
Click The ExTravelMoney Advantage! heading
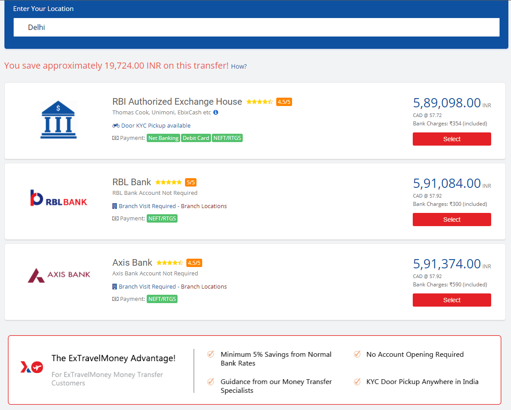pyautogui.click(x=113, y=358)
